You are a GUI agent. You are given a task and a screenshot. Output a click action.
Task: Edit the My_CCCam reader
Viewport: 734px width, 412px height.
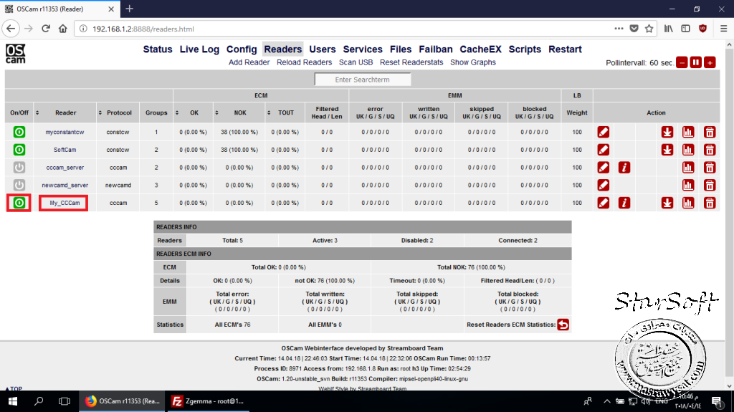pos(604,203)
